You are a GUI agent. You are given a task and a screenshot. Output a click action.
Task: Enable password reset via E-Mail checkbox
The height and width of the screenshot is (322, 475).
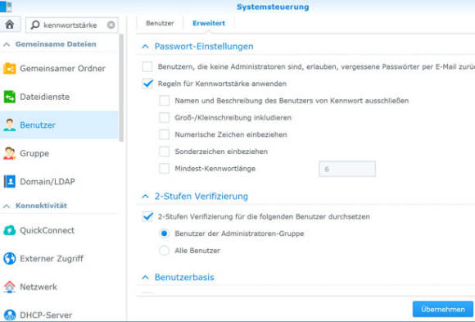pyautogui.click(x=147, y=66)
